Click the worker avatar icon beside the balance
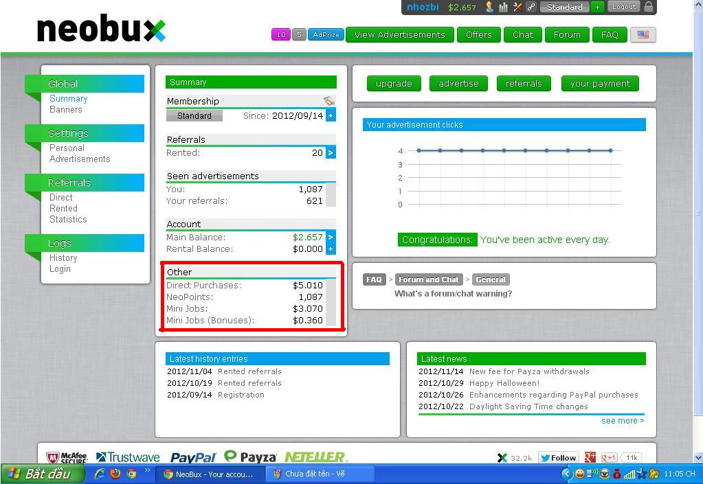The height and width of the screenshot is (484, 703). [x=489, y=7]
